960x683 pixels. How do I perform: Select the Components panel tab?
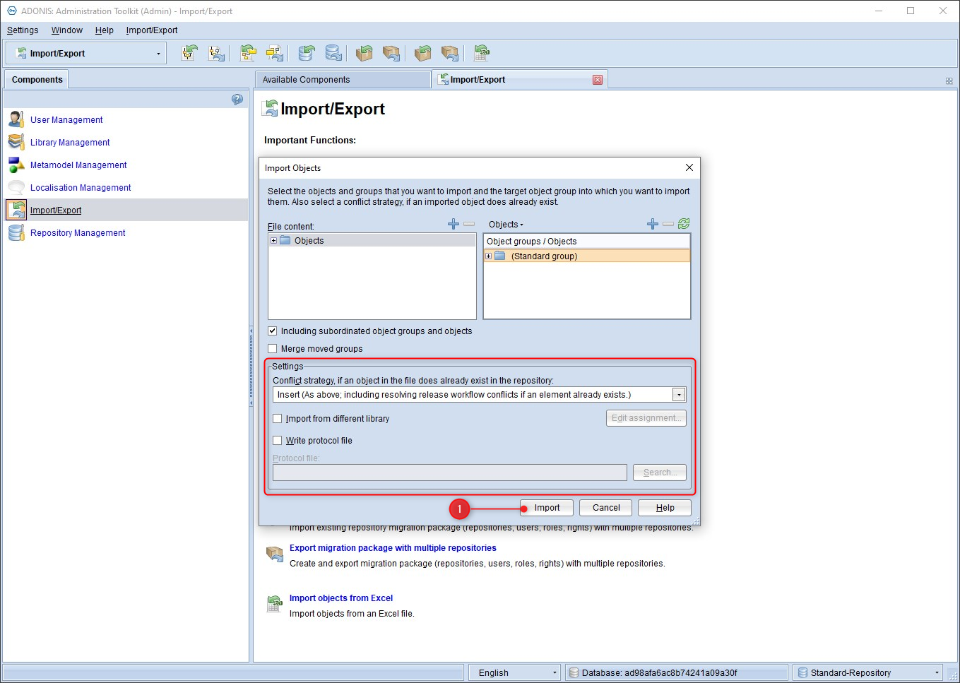(x=37, y=80)
